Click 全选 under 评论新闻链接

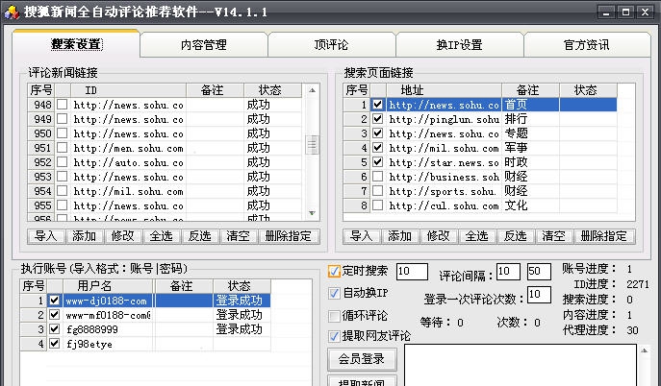pyautogui.click(x=161, y=236)
